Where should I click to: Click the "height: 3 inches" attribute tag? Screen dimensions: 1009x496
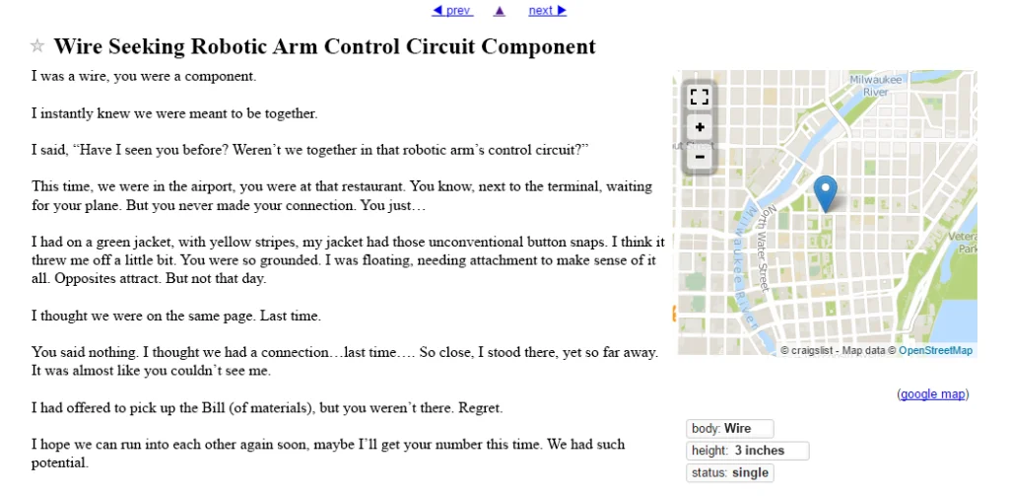(x=748, y=451)
